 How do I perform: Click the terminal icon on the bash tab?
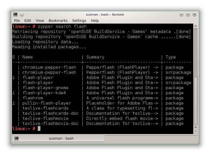tap(16, 138)
